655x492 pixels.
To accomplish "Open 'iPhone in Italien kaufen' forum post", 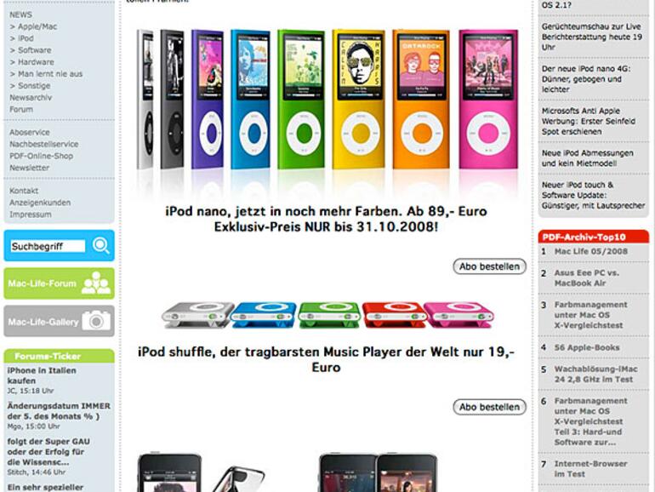I will coord(42,375).
